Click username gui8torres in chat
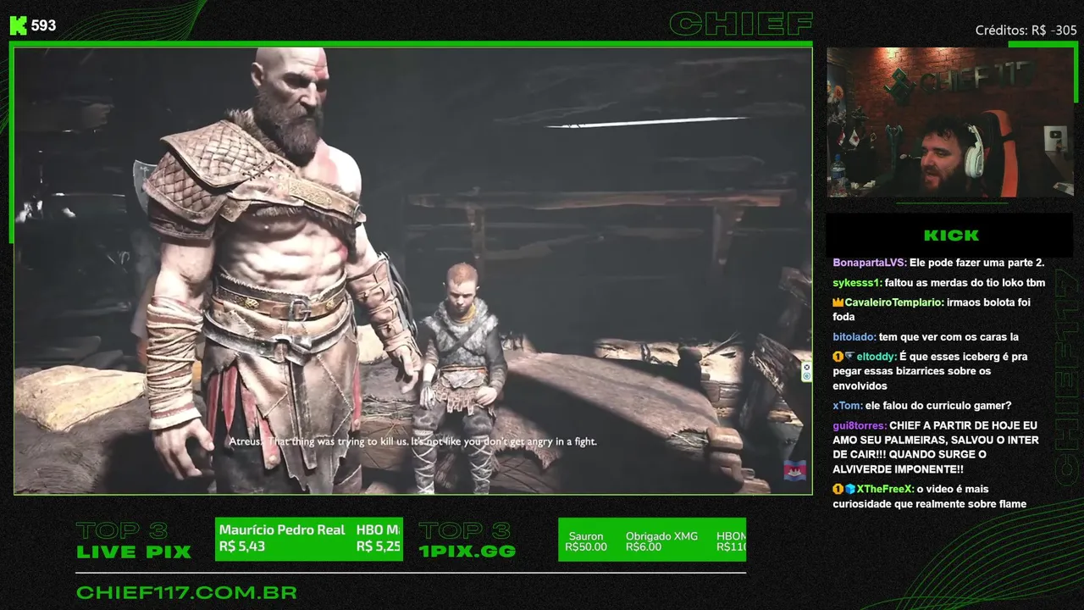Screen dimensions: 1084x610 pyautogui.click(x=859, y=425)
